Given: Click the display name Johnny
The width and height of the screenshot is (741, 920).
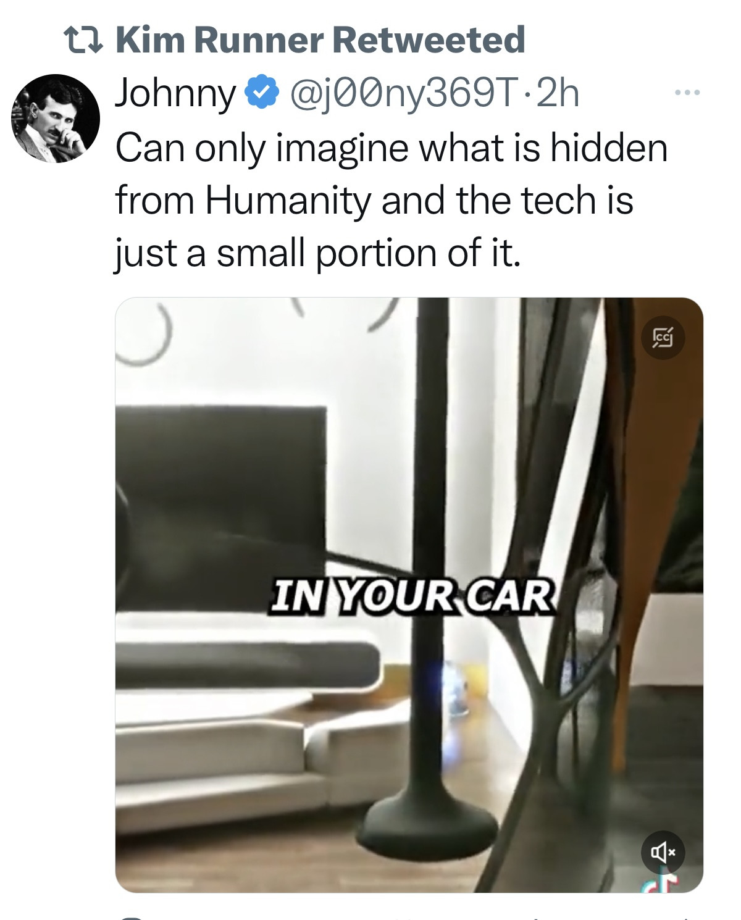Looking at the screenshot, I should pyautogui.click(x=176, y=94).
